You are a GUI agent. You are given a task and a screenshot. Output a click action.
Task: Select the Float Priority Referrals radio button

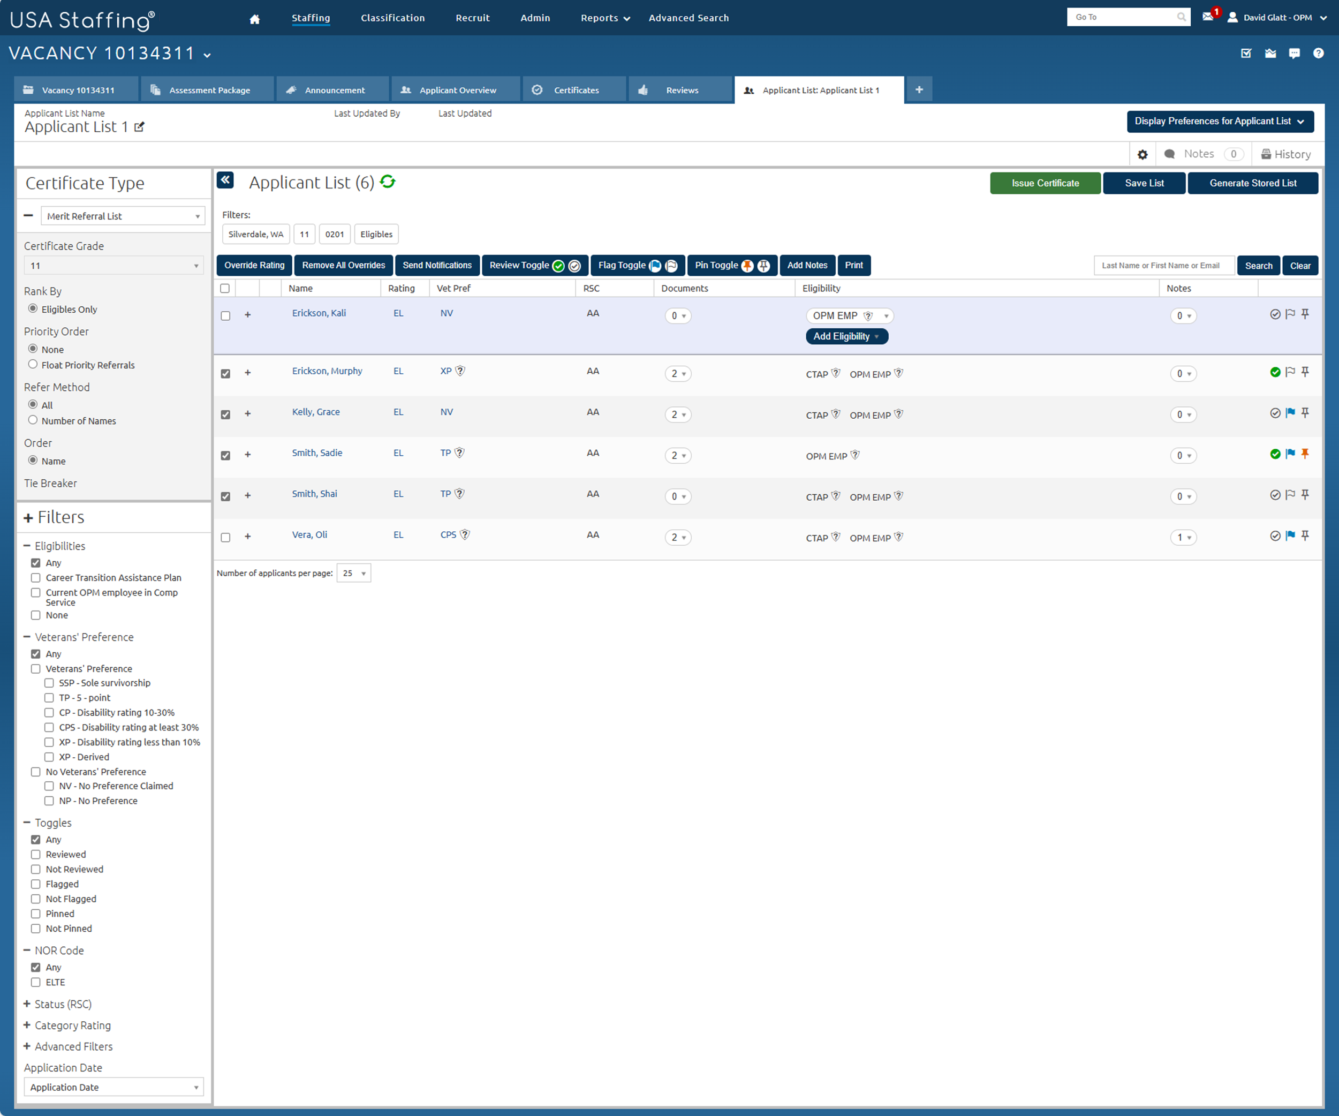click(x=33, y=364)
